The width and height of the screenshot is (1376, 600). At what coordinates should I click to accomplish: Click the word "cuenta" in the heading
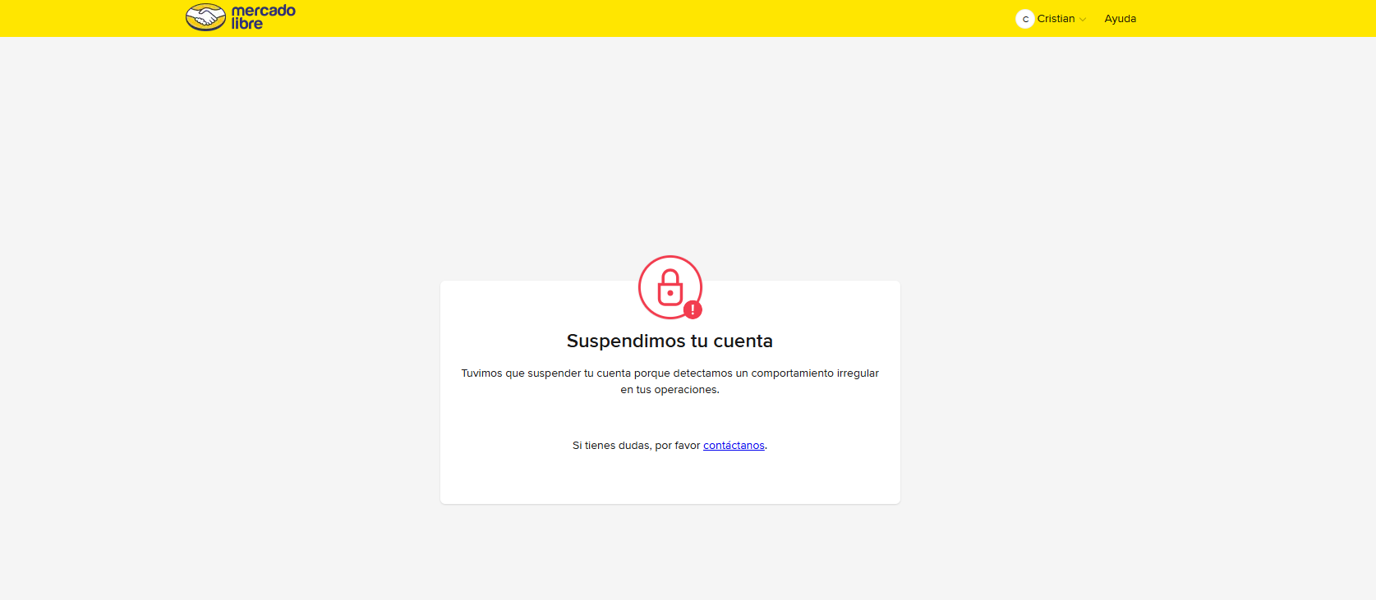tap(743, 341)
